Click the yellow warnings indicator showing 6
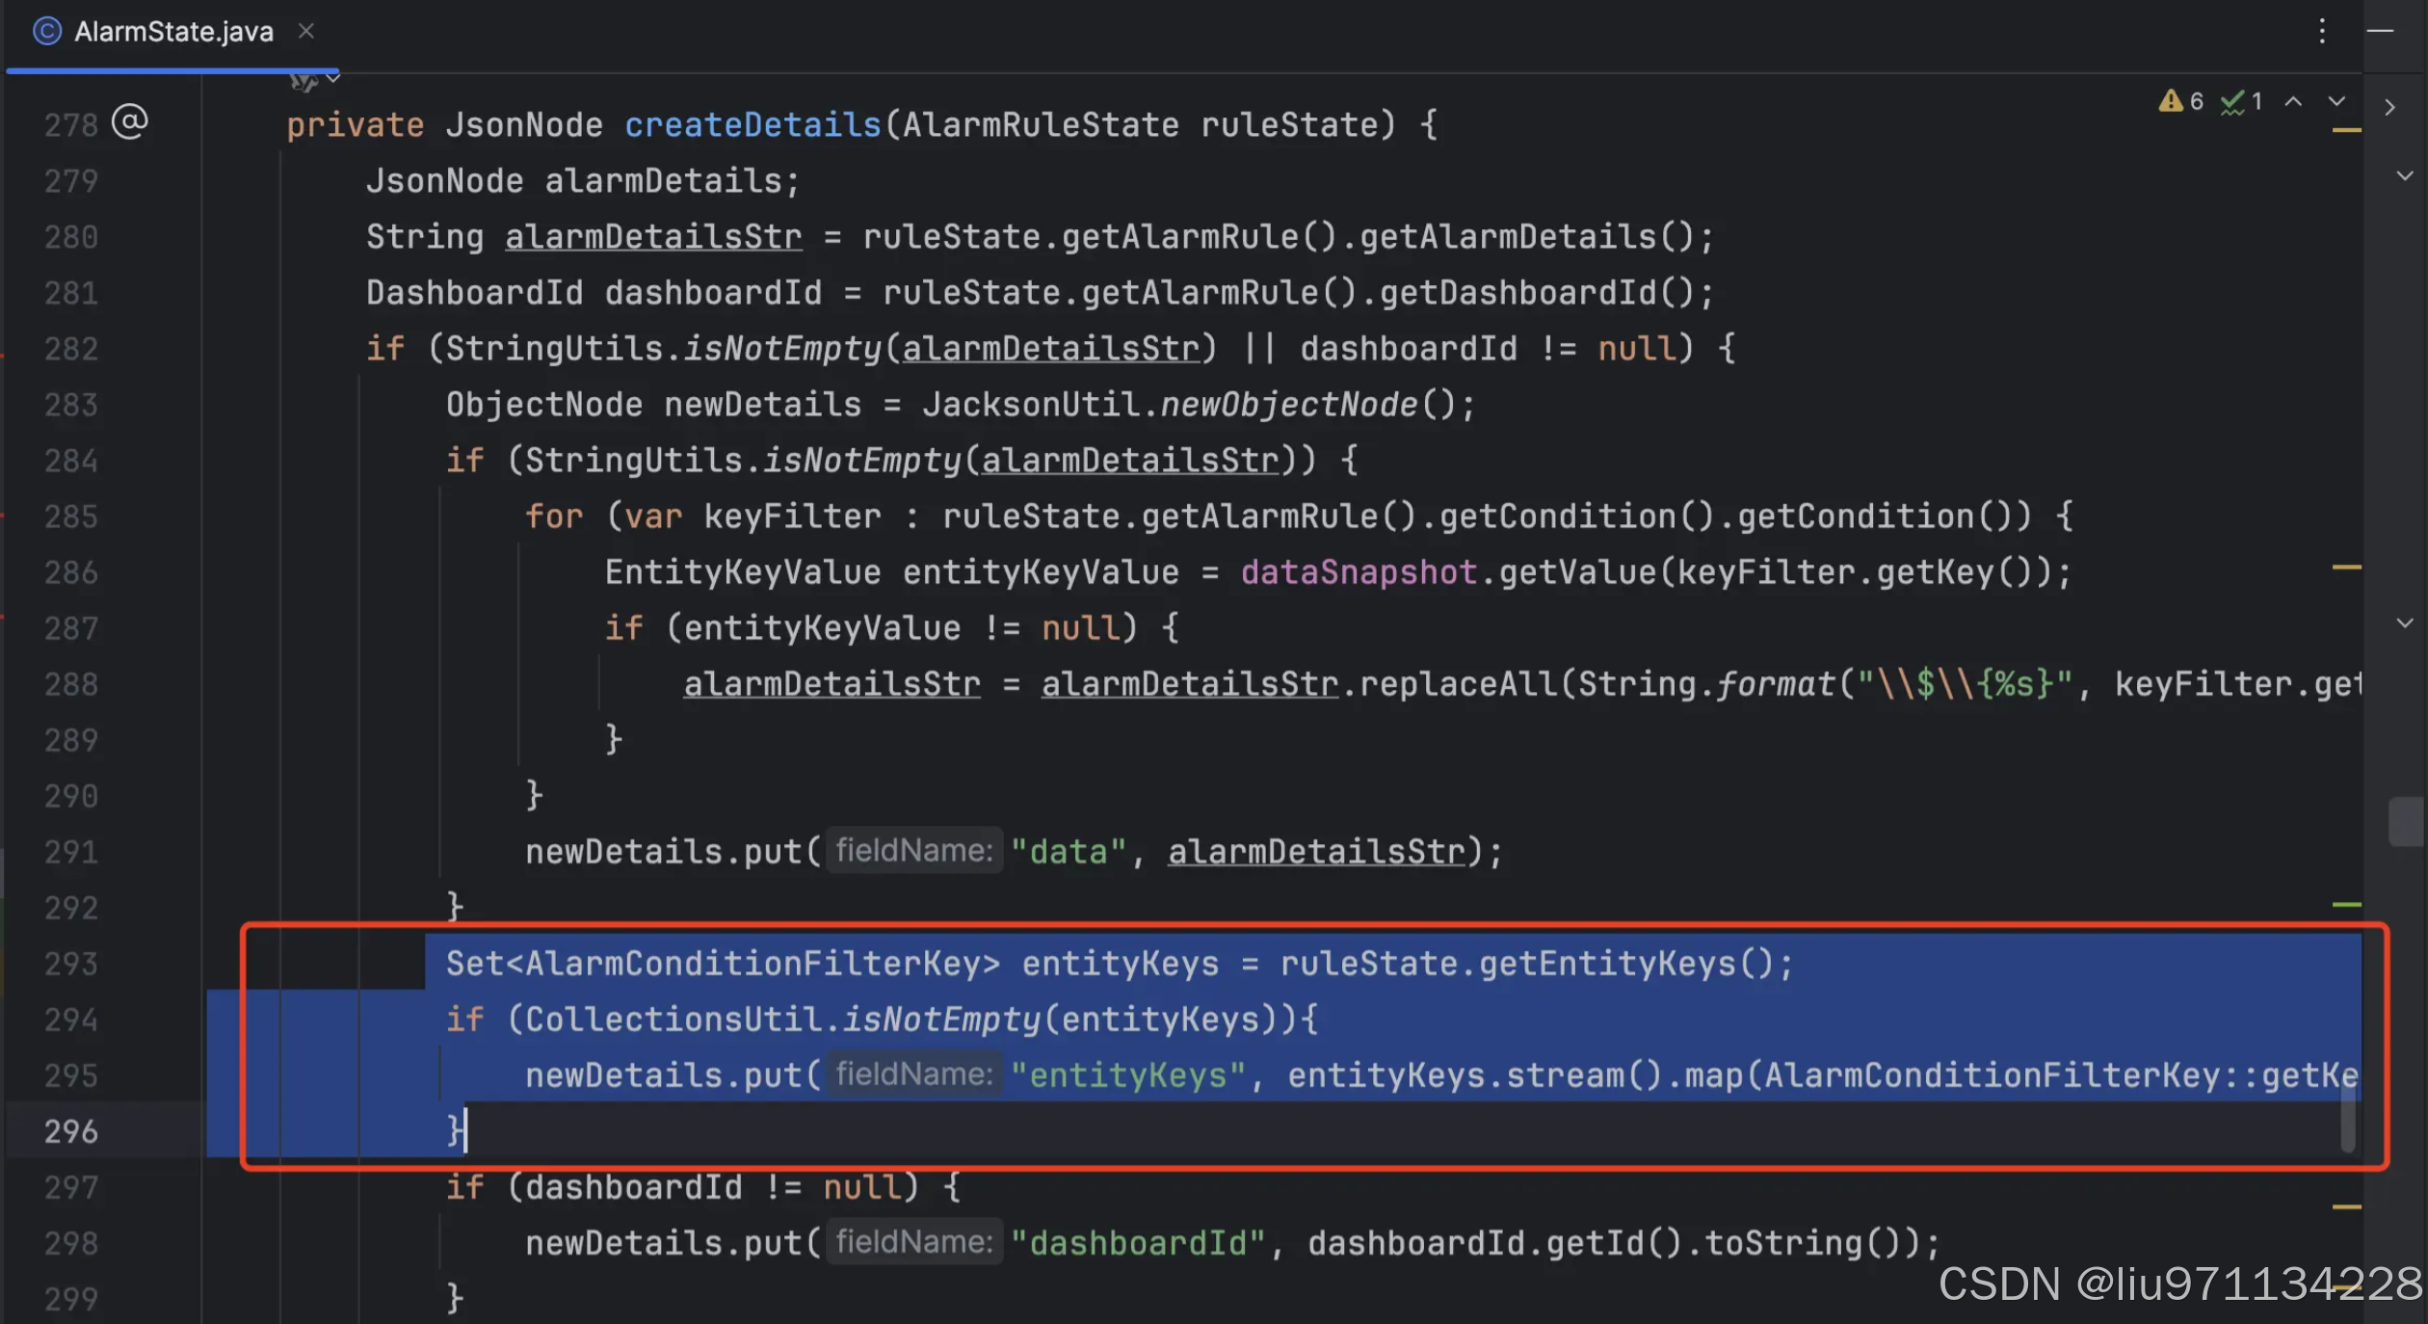Viewport: 2428px width, 1324px height. coord(2180,101)
